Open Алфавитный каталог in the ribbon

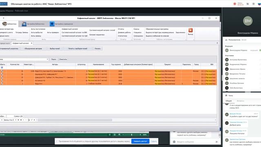coord(70,29)
